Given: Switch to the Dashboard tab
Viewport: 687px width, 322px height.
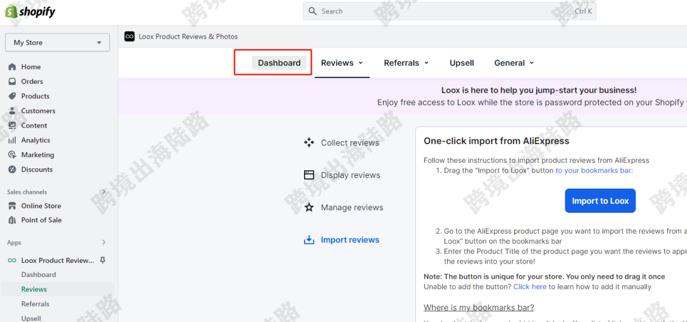Looking at the screenshot, I should [279, 63].
